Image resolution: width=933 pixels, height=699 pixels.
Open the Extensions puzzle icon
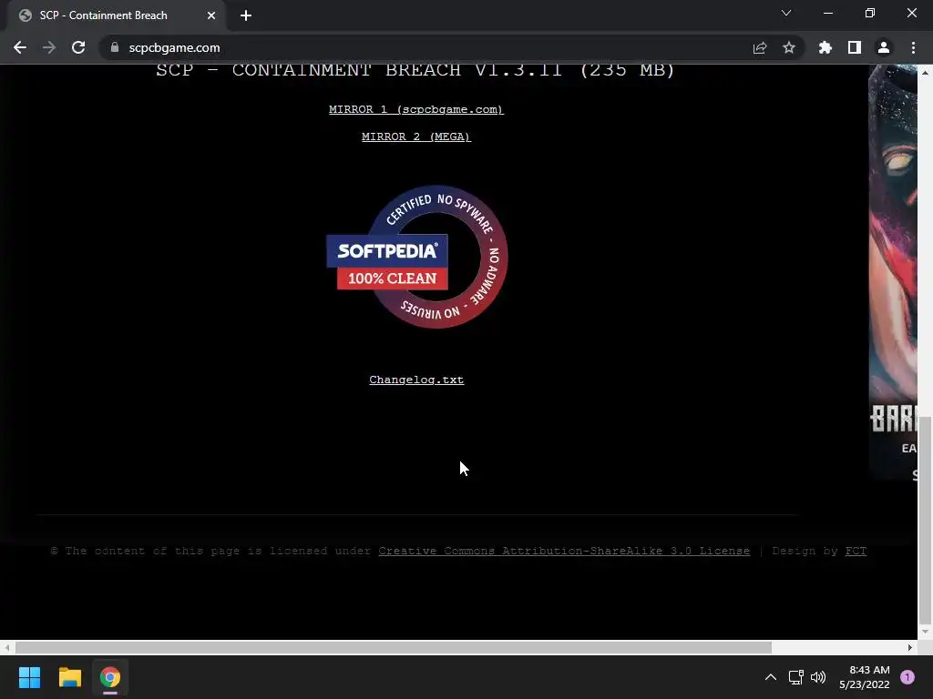825,47
